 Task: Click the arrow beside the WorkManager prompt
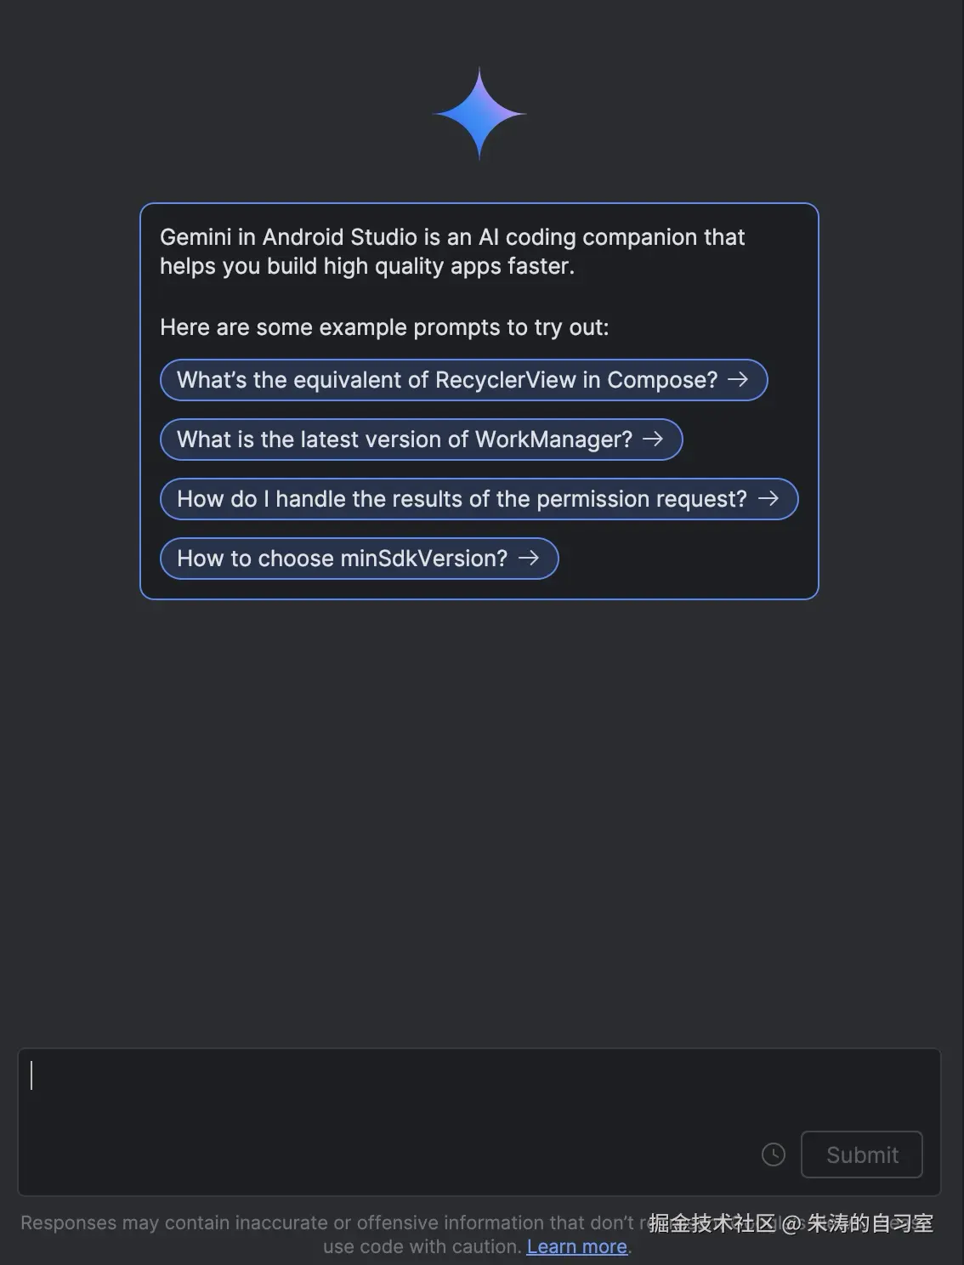(x=653, y=439)
